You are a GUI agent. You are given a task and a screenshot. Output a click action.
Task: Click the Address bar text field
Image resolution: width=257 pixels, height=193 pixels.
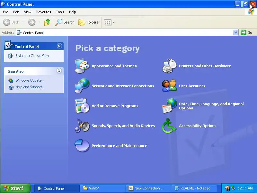pos(125,32)
